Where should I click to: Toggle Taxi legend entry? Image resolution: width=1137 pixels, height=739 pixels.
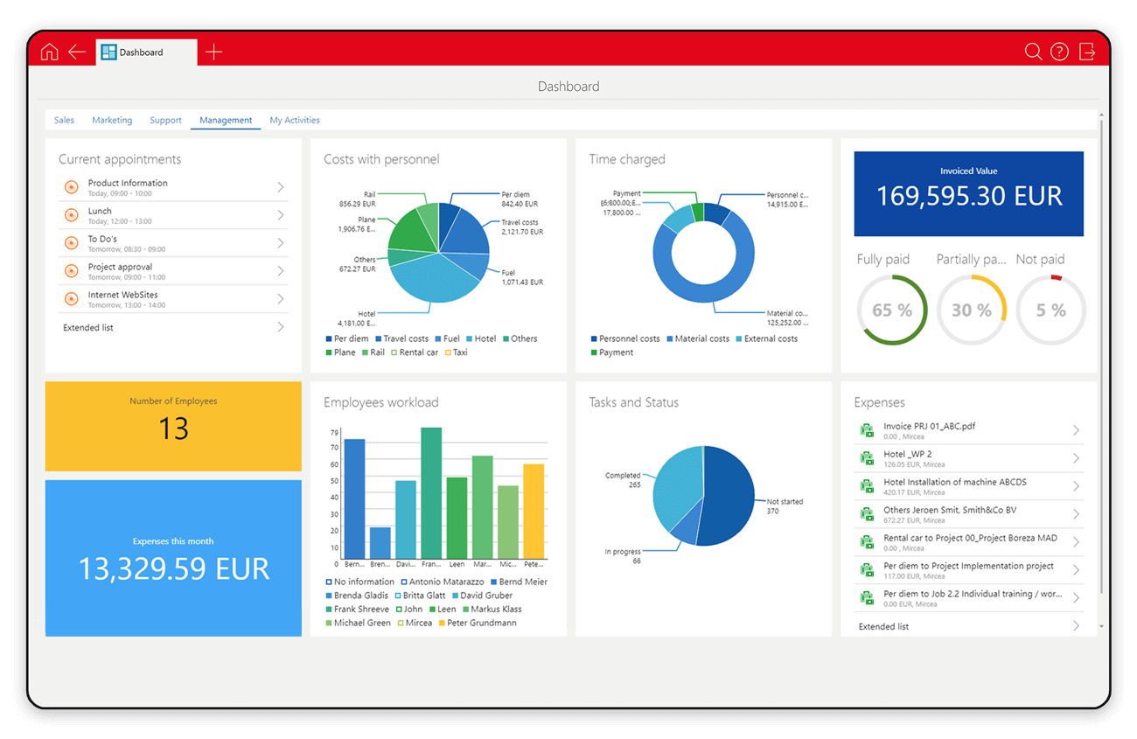coord(456,352)
